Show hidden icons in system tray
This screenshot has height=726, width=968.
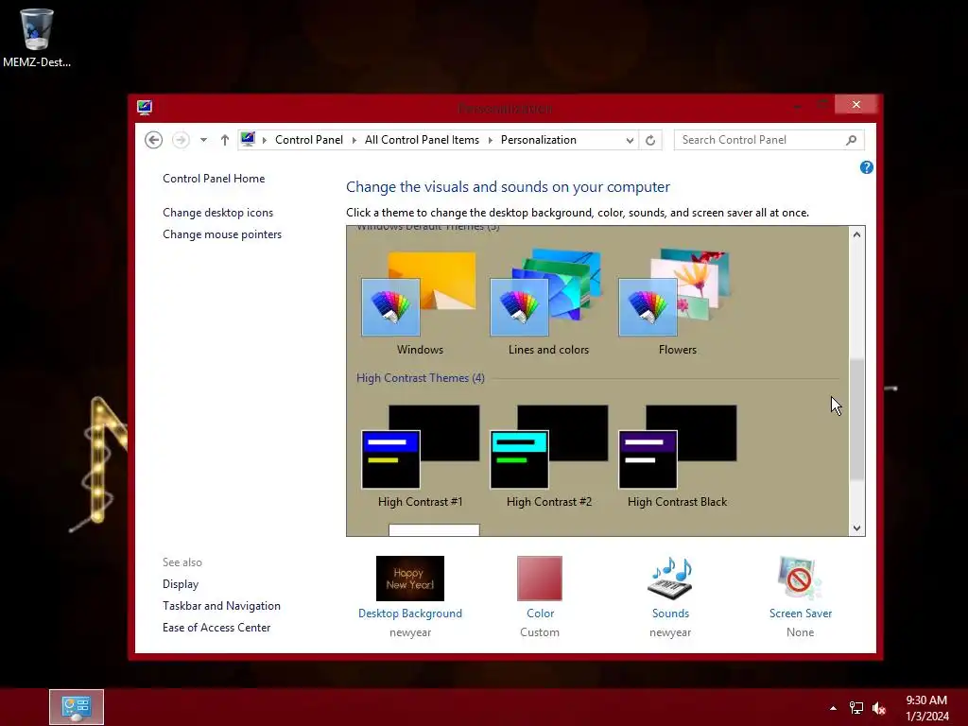[x=833, y=708]
